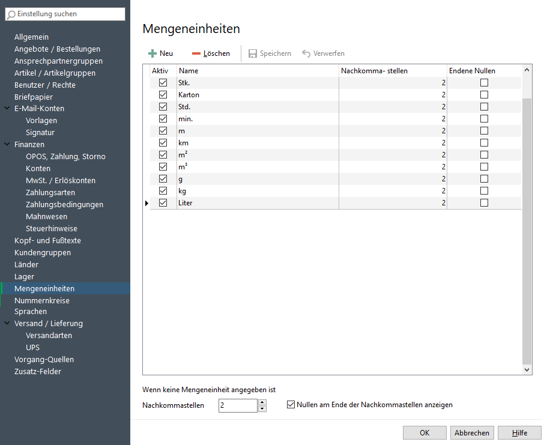
Task: Collapse the Versand / Lieferung section
Action: (7, 324)
